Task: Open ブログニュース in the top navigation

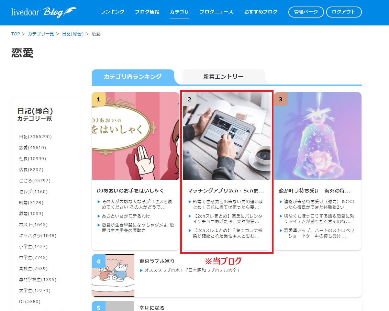Action: [216, 12]
